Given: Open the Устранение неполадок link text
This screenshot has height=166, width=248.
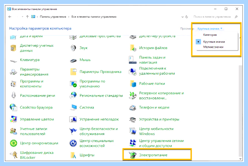Looking at the screenshot, I should tap(99, 119).
